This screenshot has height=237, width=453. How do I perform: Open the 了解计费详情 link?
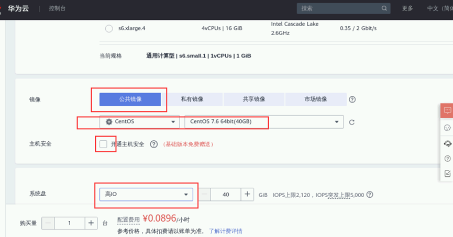click(x=225, y=231)
